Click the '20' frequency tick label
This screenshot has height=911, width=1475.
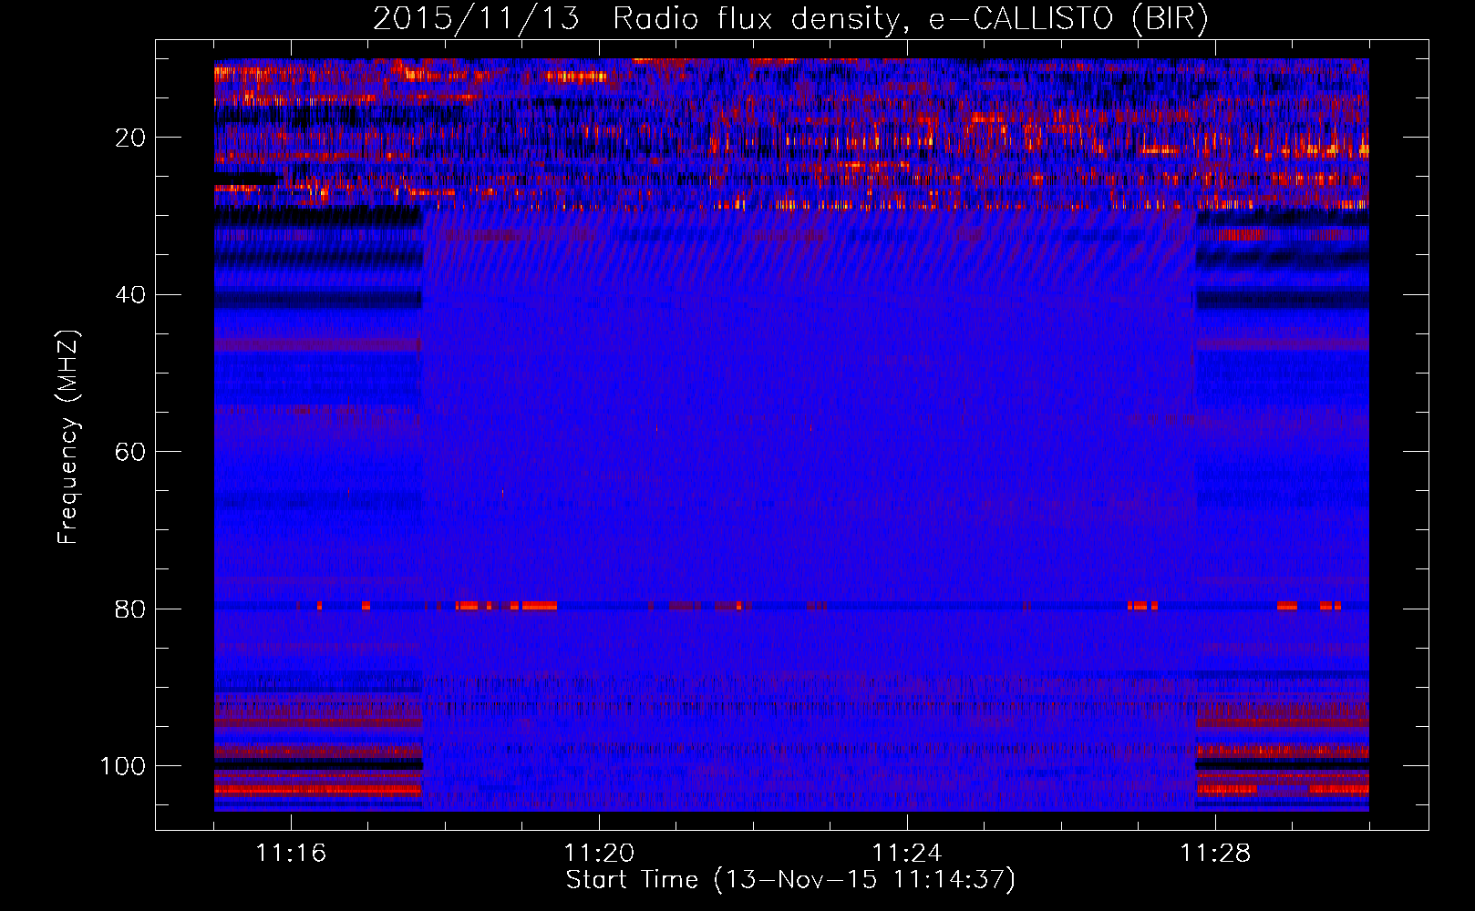tap(130, 138)
